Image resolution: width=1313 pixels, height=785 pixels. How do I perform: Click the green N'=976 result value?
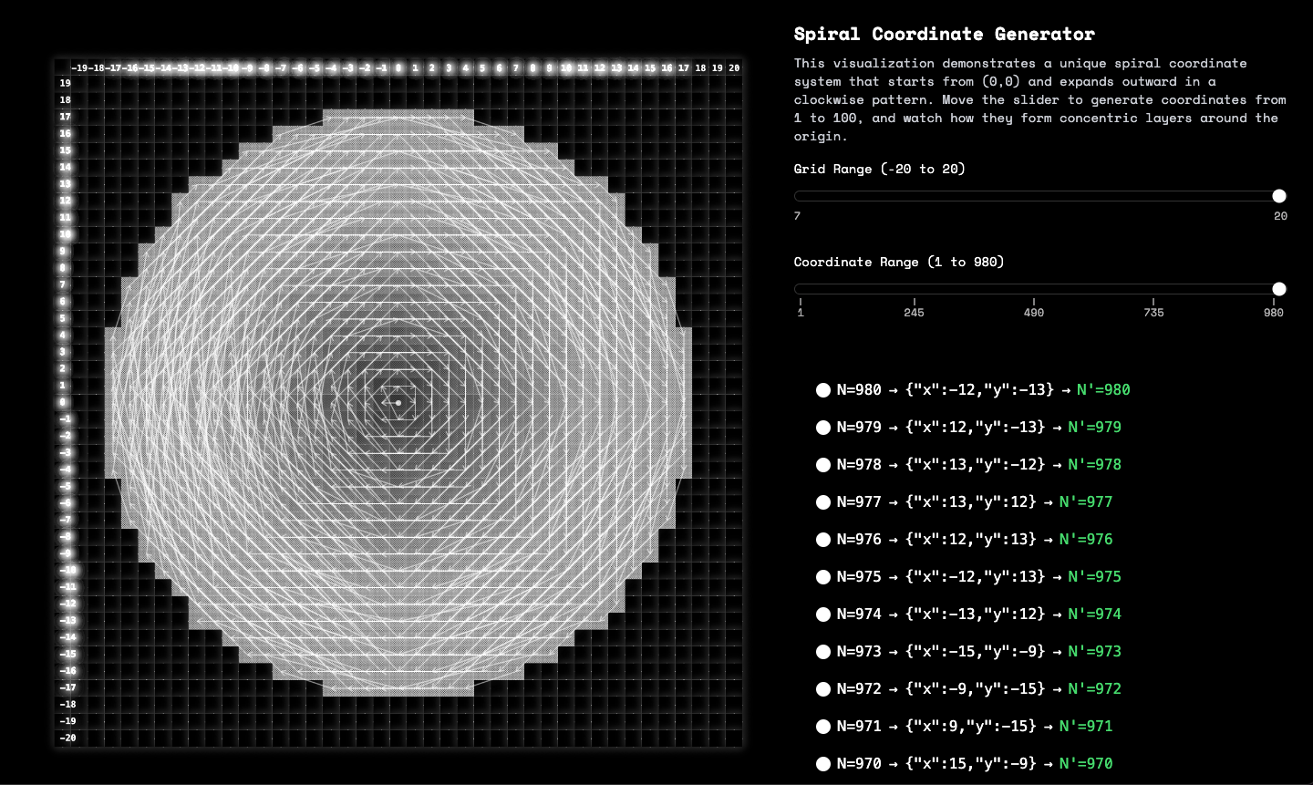coord(1086,540)
